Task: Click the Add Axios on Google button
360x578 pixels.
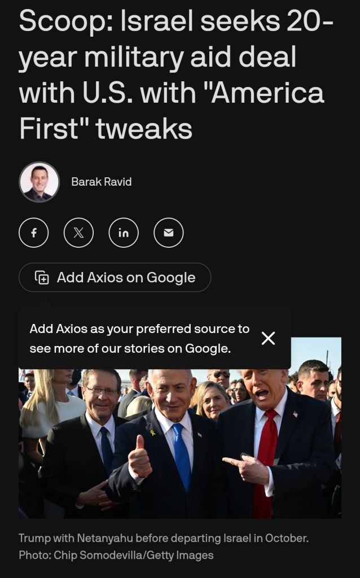Action: coord(115,277)
